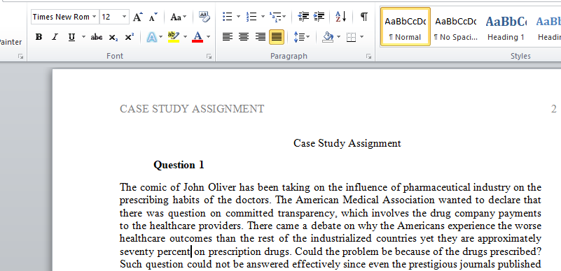
Task: Select the No Spacing style
Action: [x=455, y=27]
